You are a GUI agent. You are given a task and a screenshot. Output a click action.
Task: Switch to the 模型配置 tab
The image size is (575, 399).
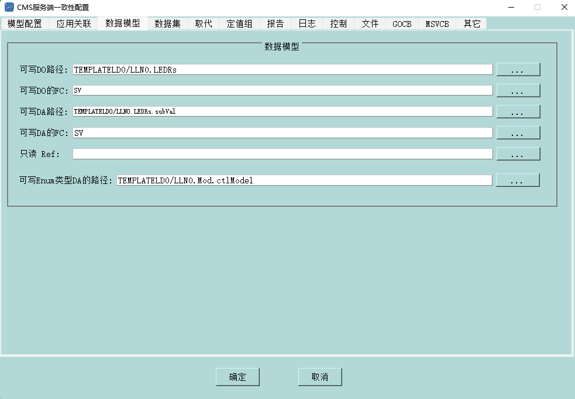tap(25, 24)
